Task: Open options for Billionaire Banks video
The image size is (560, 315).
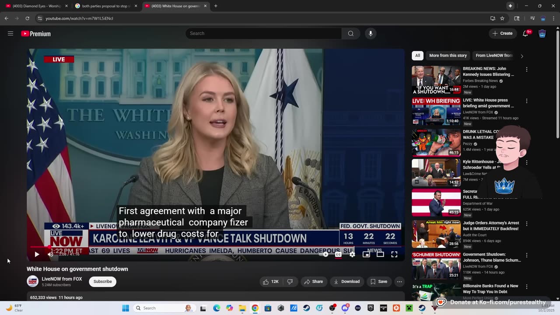Action: [x=527, y=287]
